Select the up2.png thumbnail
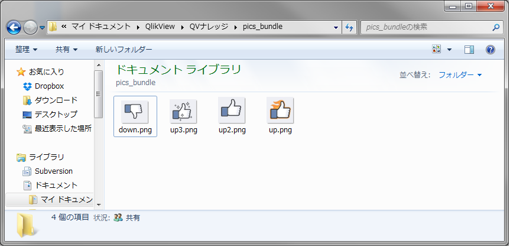Screen dimensions: 510x247 click(x=232, y=110)
